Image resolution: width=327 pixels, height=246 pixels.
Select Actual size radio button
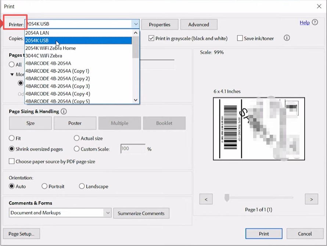(x=77, y=138)
